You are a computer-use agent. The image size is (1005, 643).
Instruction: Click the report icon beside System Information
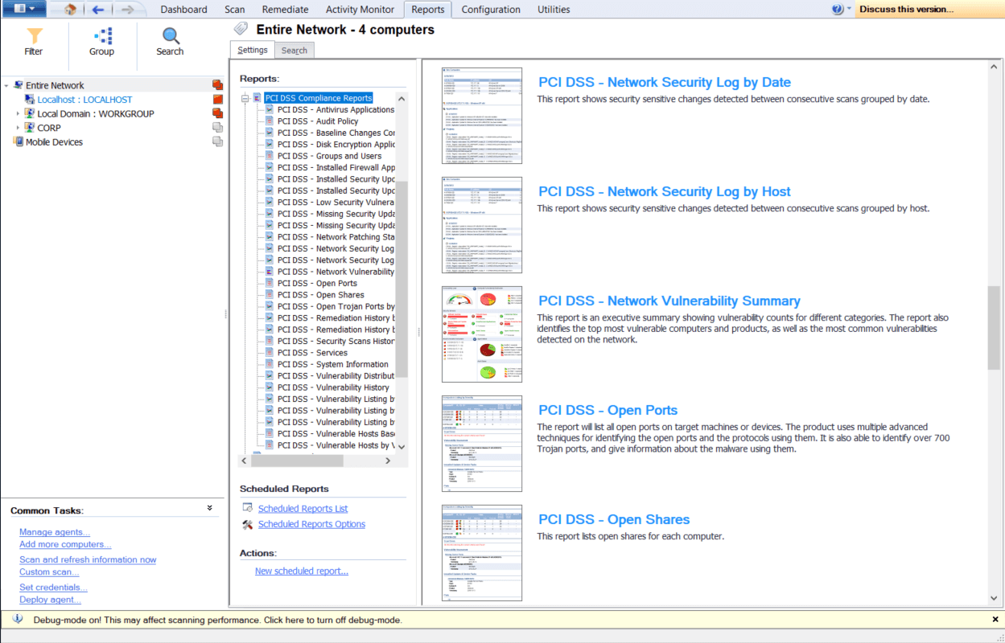click(x=270, y=364)
